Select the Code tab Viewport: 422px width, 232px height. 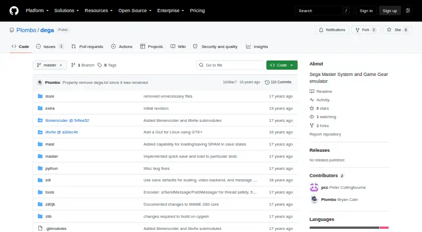click(x=20, y=46)
